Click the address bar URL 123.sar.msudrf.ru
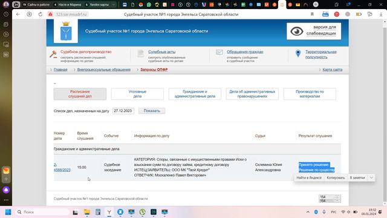Viewport: 387px width, 218px height. click(x=71, y=15)
